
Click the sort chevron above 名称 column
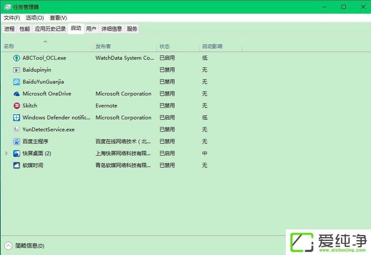pos(45,41)
